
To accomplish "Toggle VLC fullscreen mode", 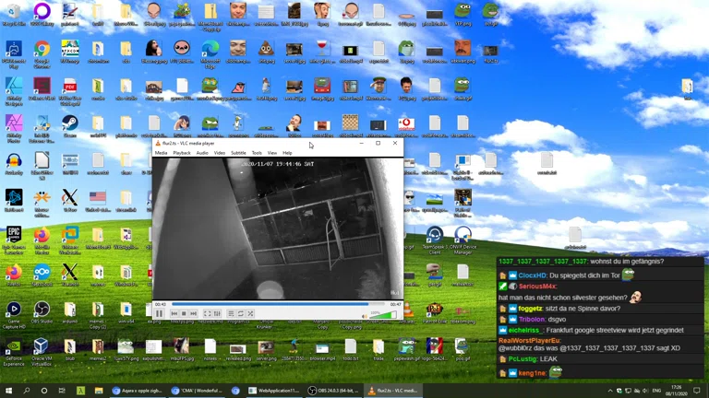I will coord(207,313).
